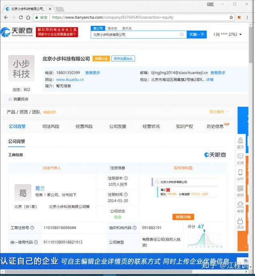Switch to 司法风险 tab
255x276 pixels.
coord(51,126)
